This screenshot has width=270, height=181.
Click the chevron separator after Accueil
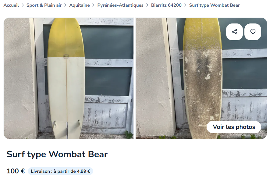click(23, 5)
